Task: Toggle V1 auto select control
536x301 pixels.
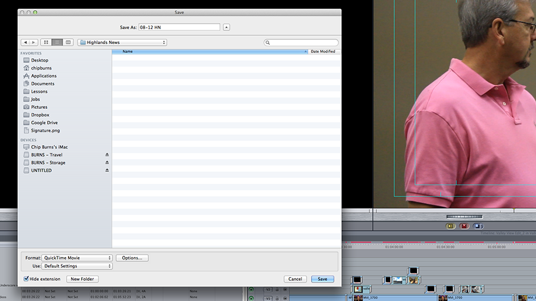Action: click(285, 299)
